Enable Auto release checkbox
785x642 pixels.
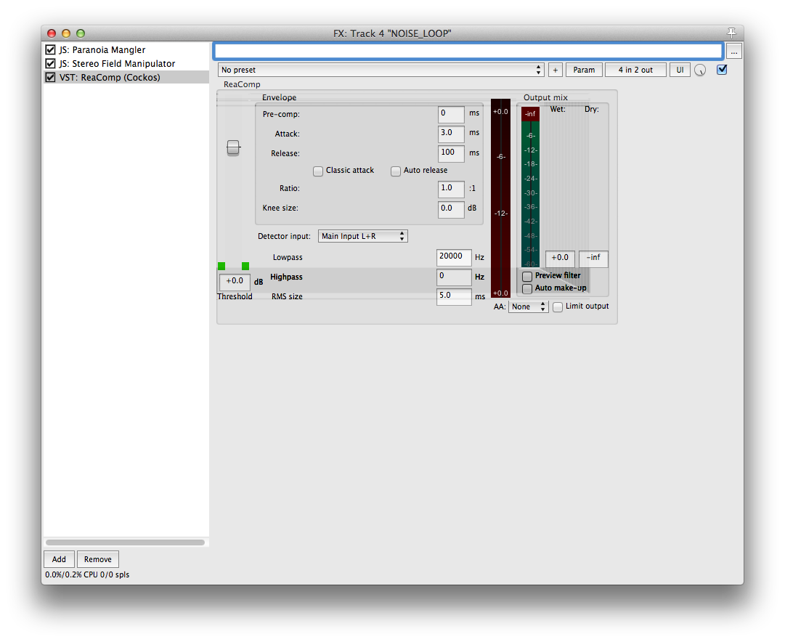point(396,171)
